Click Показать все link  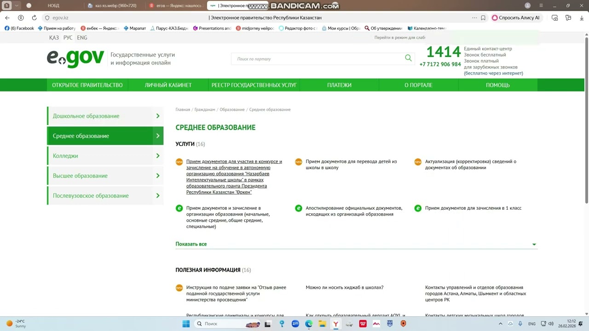(x=191, y=244)
